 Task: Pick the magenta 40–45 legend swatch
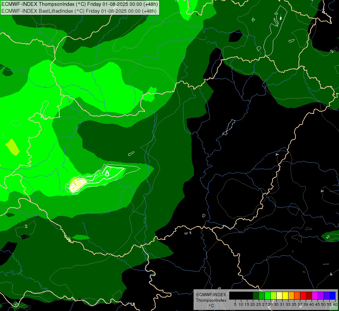click(315, 295)
